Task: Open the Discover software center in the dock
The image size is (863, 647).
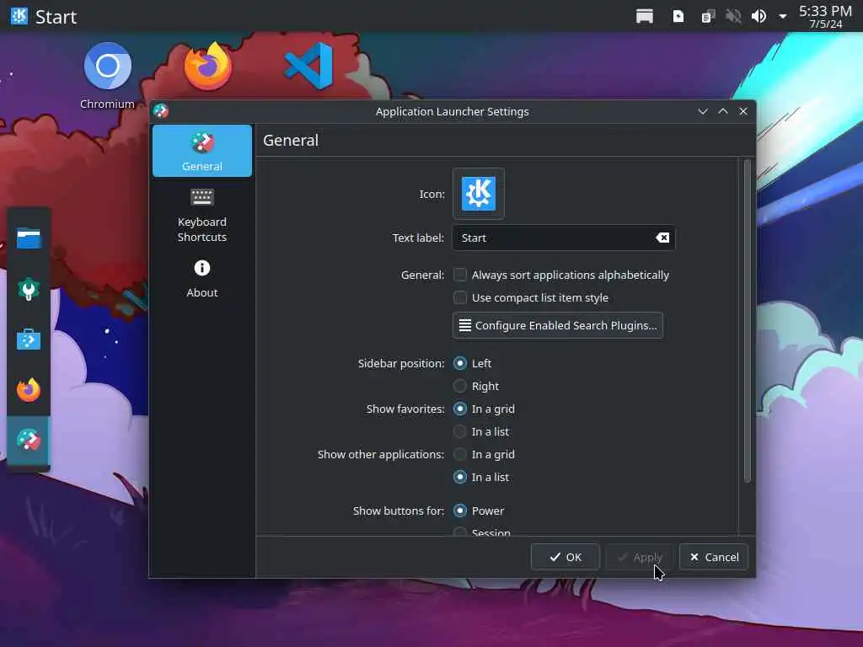Action: (x=29, y=340)
